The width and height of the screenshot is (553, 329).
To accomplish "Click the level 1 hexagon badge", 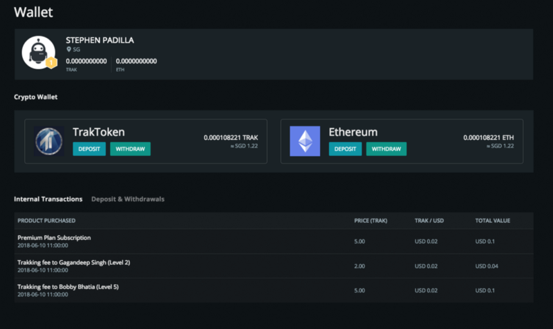I will (x=51, y=63).
